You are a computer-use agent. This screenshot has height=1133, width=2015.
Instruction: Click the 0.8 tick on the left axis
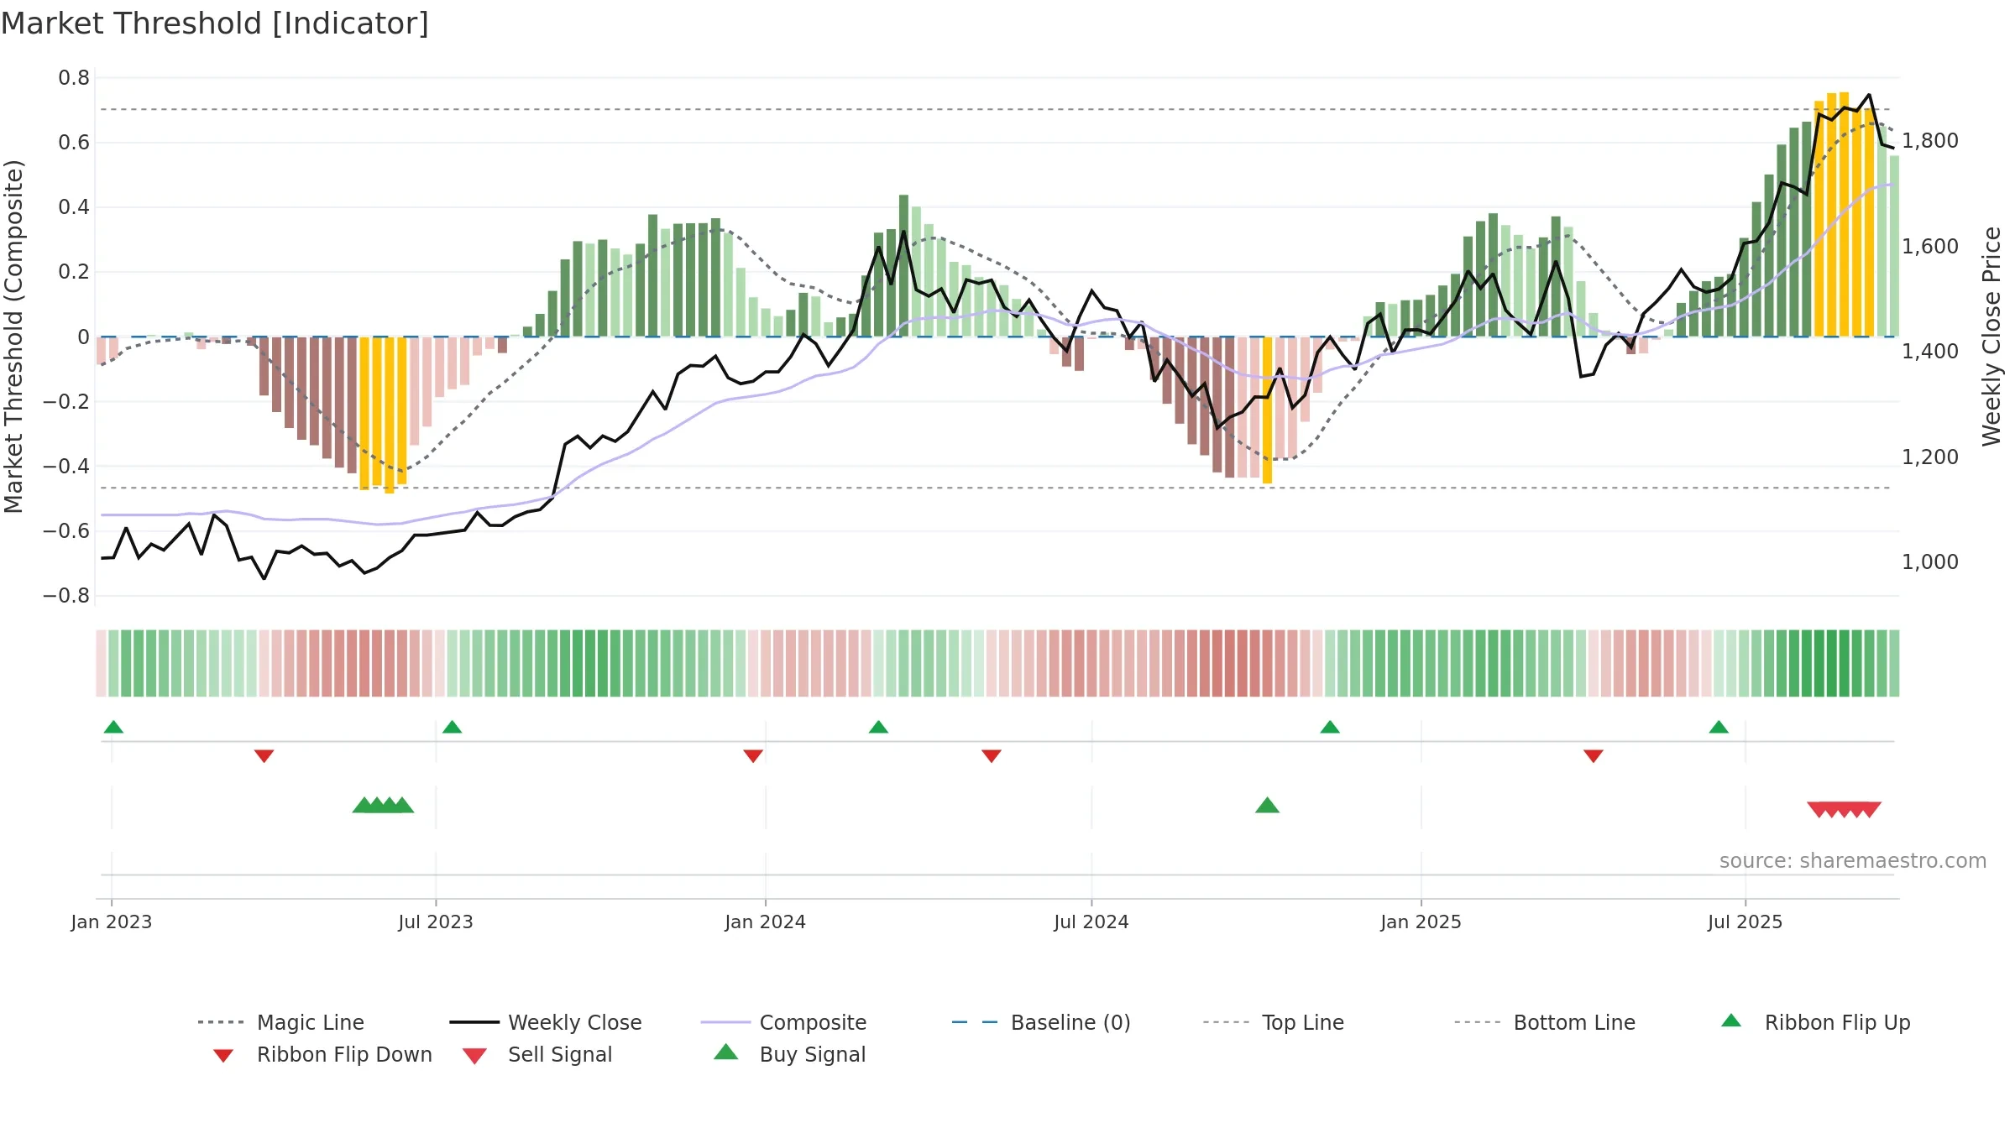coord(74,78)
